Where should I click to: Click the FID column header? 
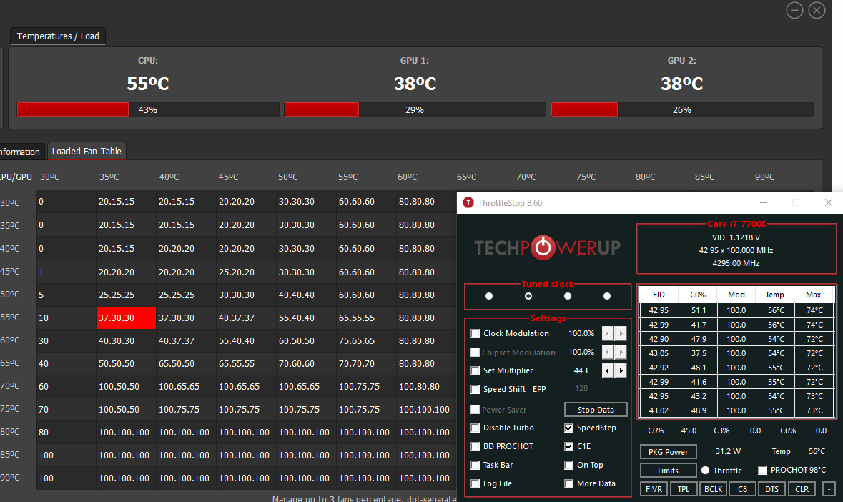point(659,295)
